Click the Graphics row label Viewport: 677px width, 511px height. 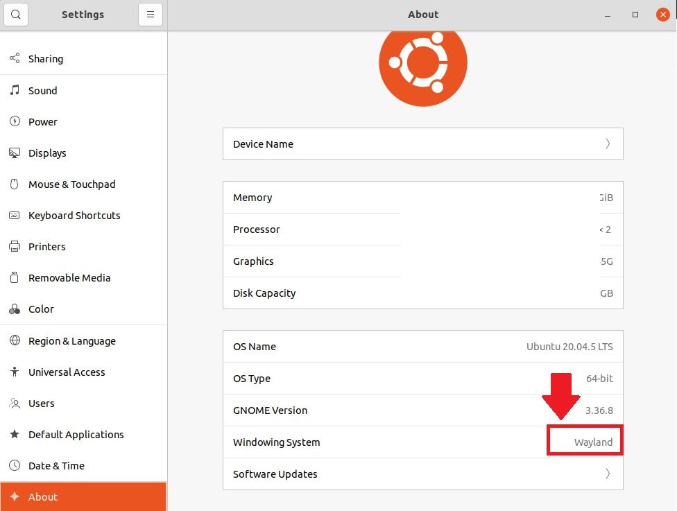tap(253, 261)
